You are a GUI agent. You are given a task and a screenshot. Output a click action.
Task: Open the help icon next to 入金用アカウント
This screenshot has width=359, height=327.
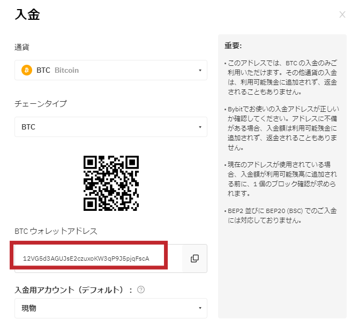(141, 290)
